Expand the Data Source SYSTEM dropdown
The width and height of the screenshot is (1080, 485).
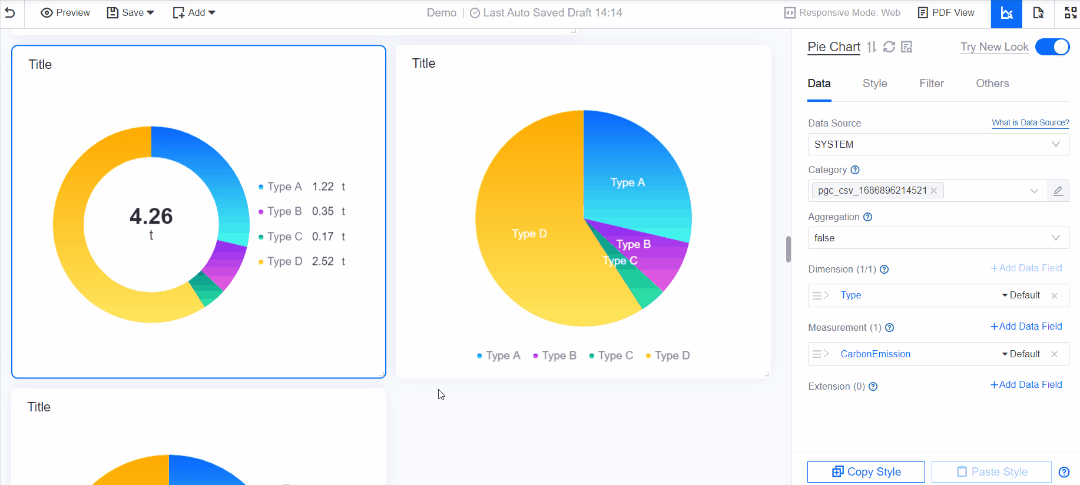tap(938, 144)
